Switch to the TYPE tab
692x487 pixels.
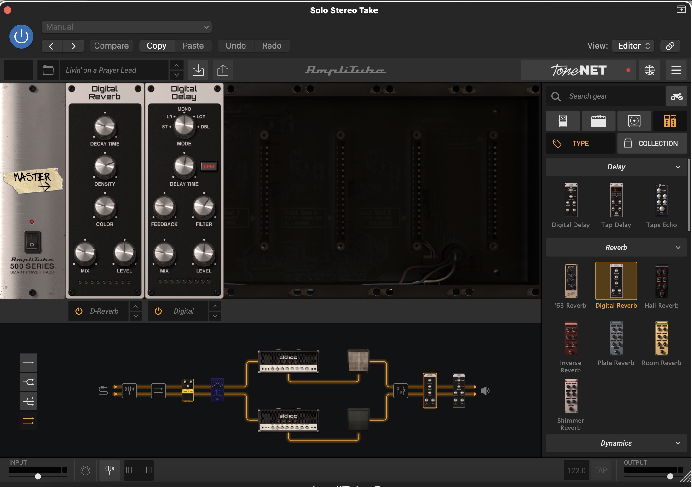pyautogui.click(x=580, y=144)
